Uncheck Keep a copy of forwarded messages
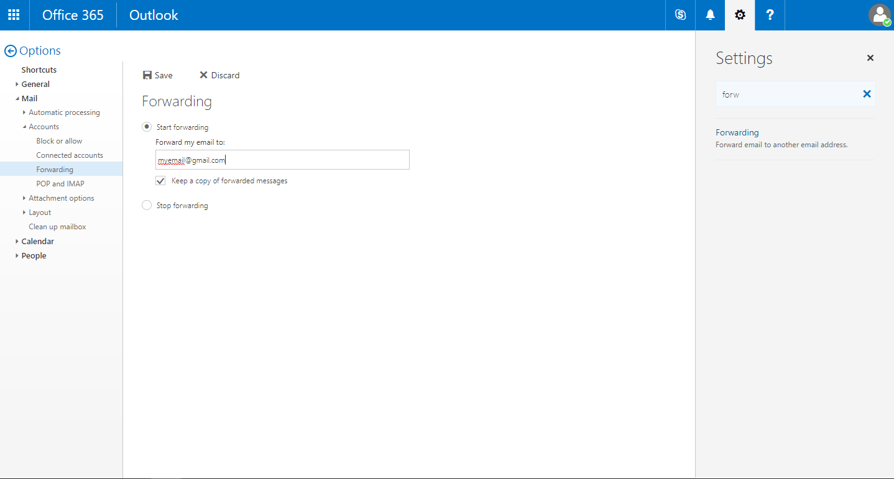Image resolution: width=894 pixels, height=479 pixels. tap(160, 181)
